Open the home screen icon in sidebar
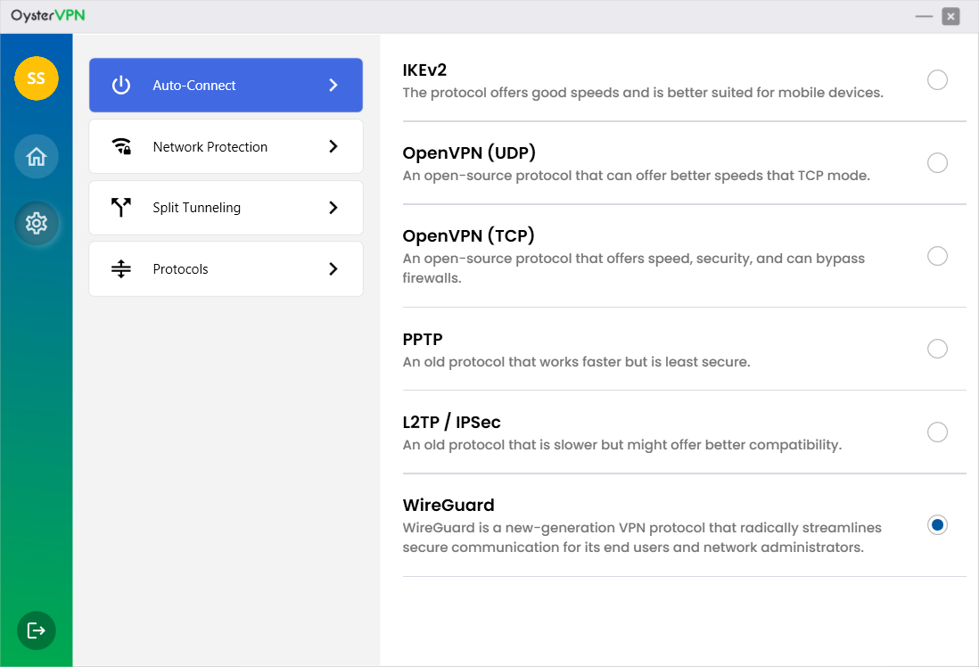 [37, 158]
